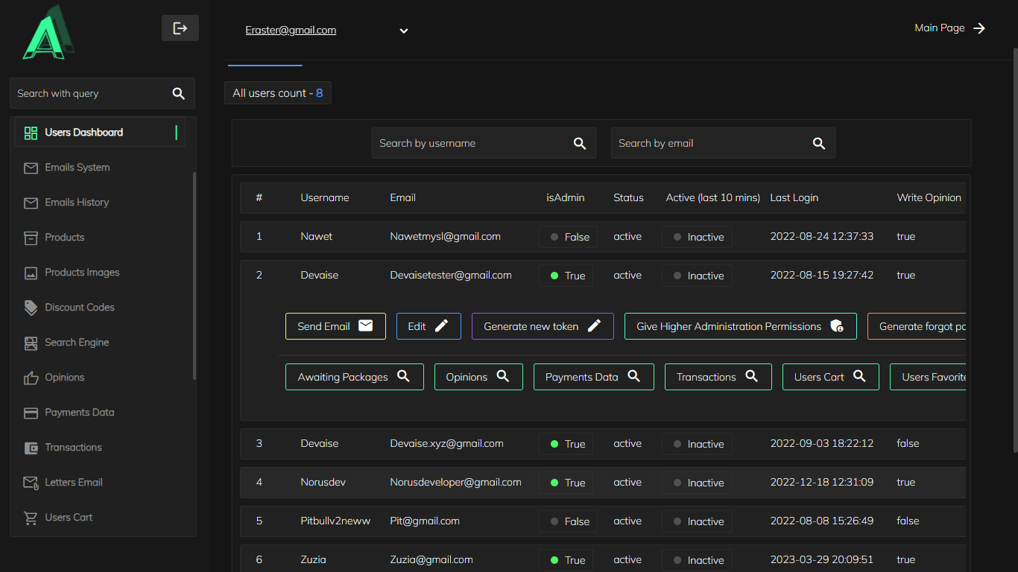This screenshot has width=1018, height=572.
Task: Click the Send Email button
Action: pyautogui.click(x=335, y=326)
